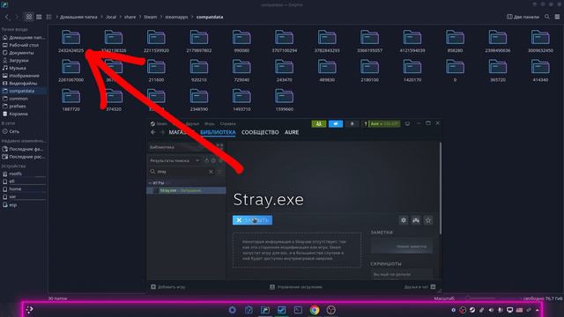
Task: Select folder 4121594039
Action: [412, 41]
